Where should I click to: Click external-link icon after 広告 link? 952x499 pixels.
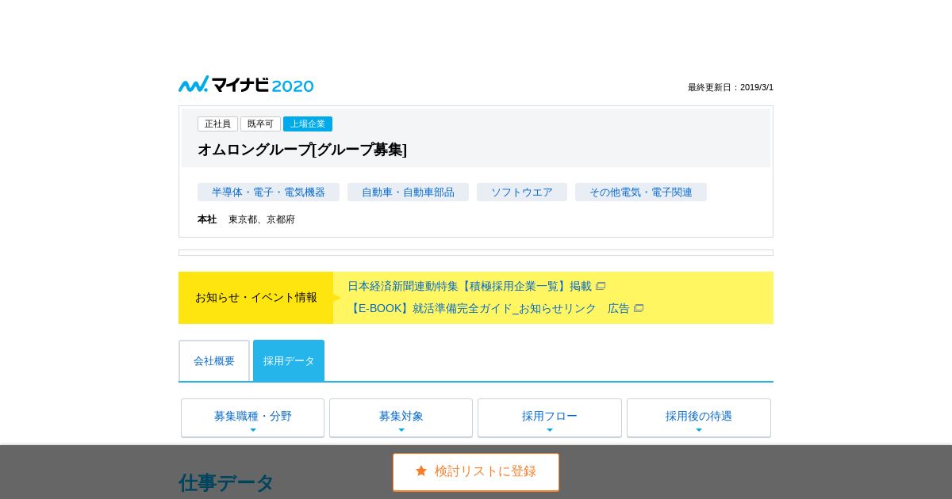pyautogui.click(x=639, y=308)
